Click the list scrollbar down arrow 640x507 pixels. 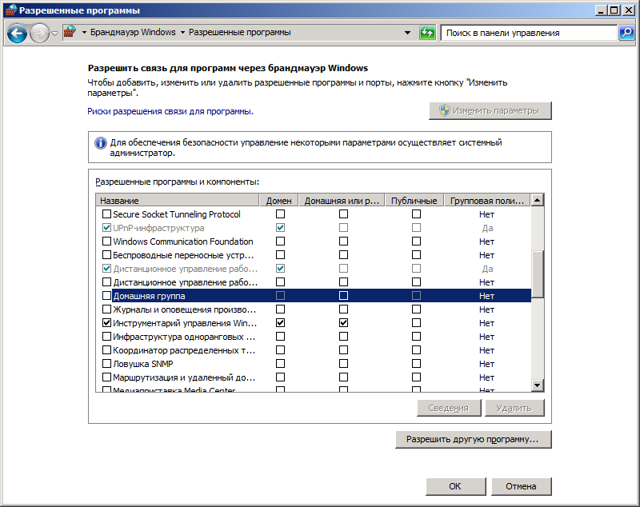537,386
